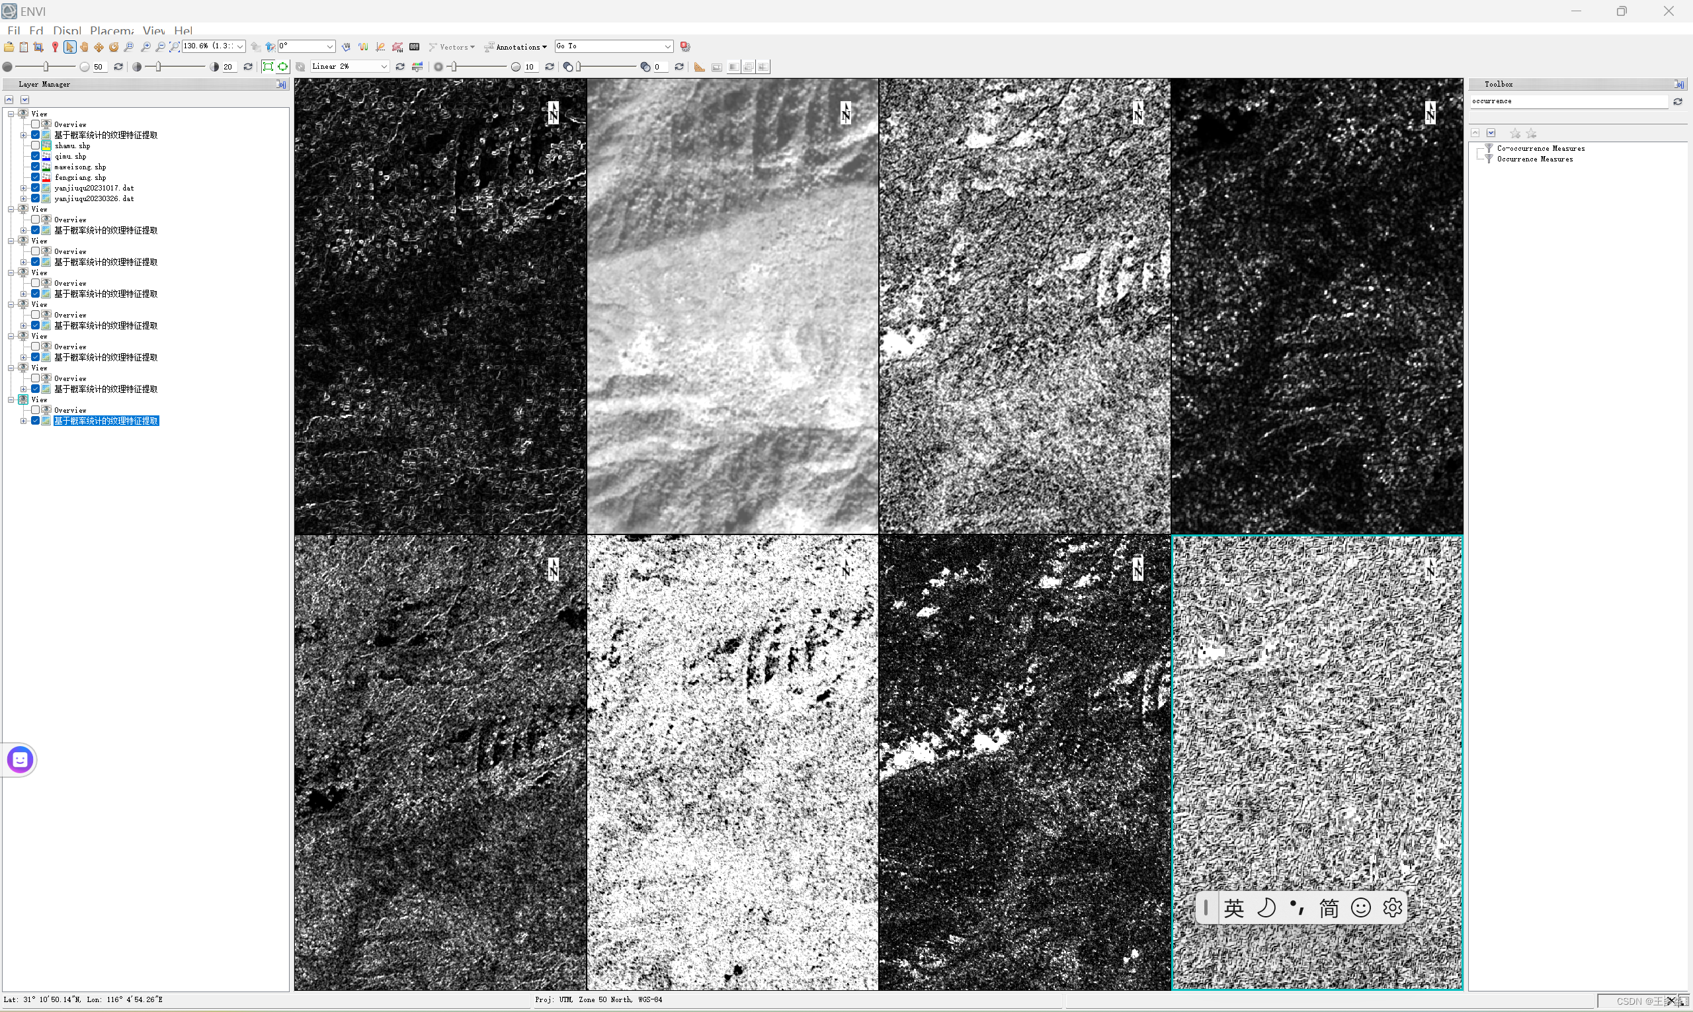The image size is (1693, 1012).
Task: Open the Annotations dropdown button
Action: [x=520, y=47]
